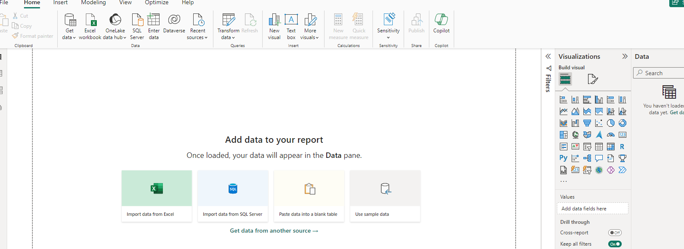Launch Copilot from the ribbon
The height and width of the screenshot is (249, 684).
pyautogui.click(x=441, y=24)
